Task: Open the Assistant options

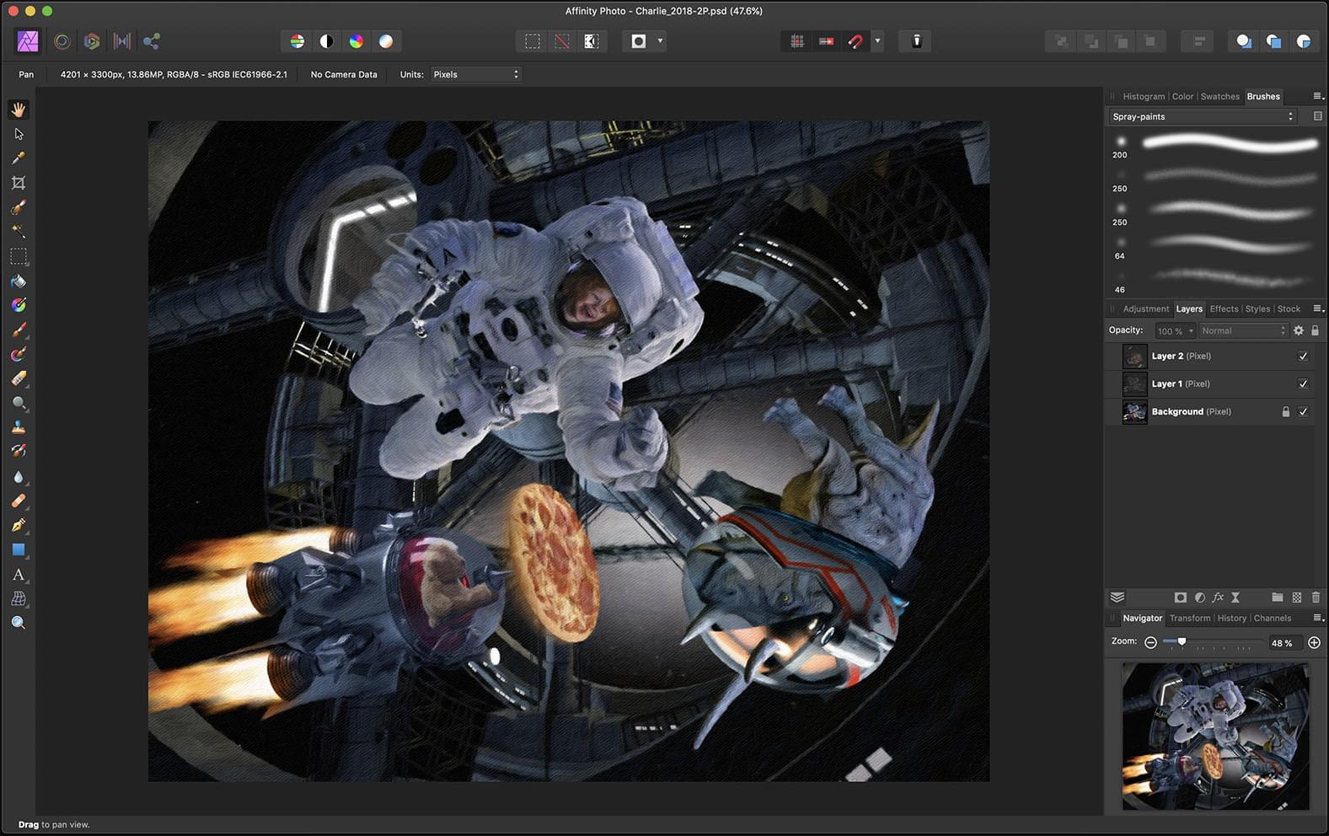Action: pyautogui.click(x=917, y=41)
